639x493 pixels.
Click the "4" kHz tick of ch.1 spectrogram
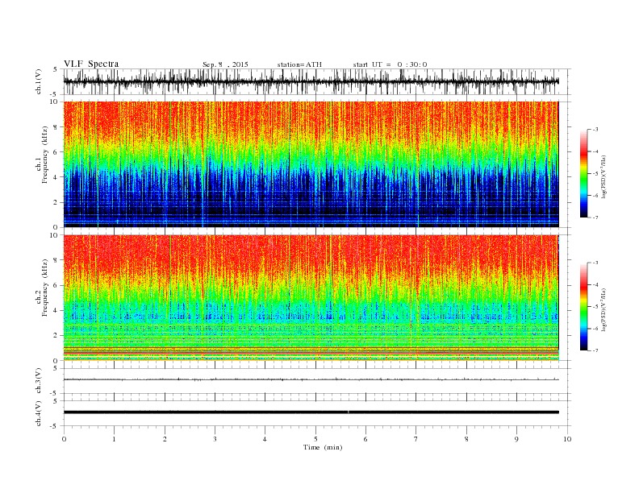pyautogui.click(x=56, y=177)
